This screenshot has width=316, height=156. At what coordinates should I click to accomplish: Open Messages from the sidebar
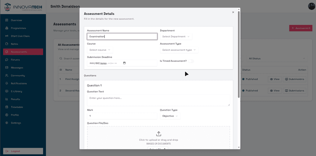point(17,68)
